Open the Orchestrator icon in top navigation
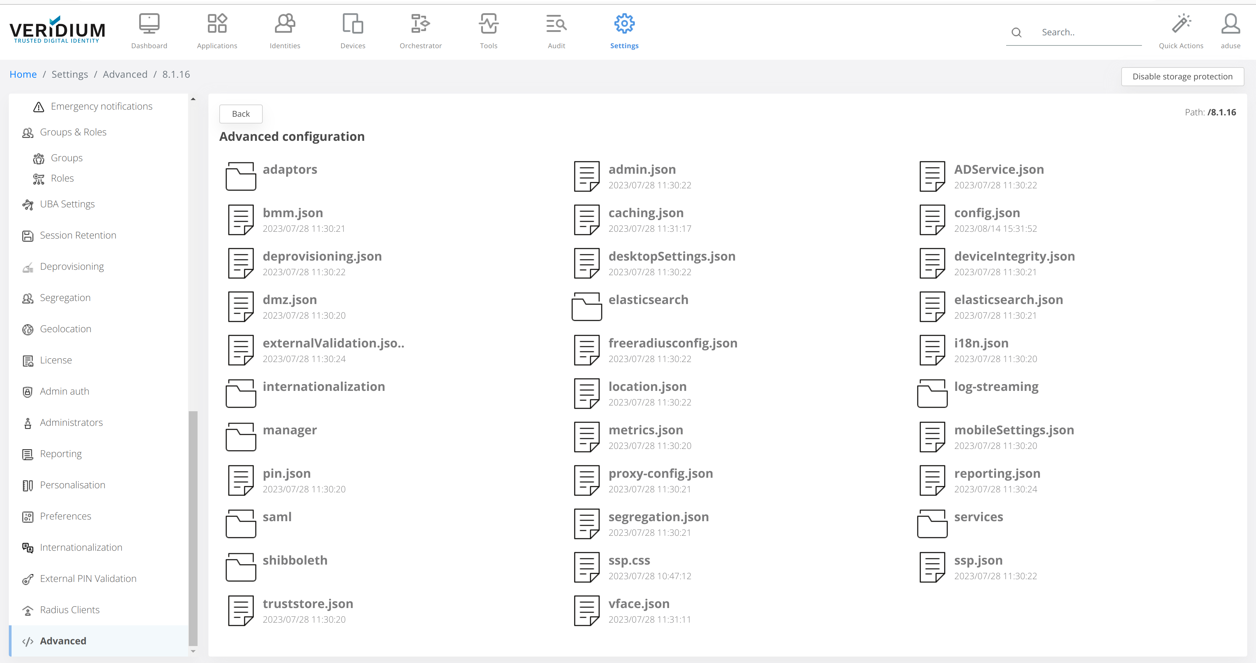 [420, 24]
